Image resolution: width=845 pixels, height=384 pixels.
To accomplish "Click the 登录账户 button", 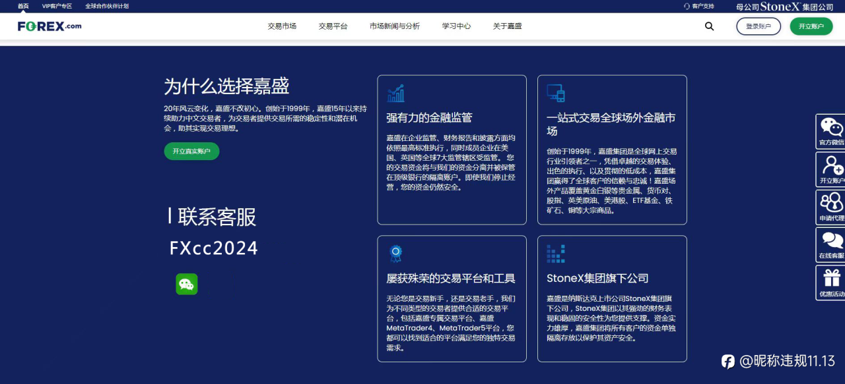I will pyautogui.click(x=759, y=26).
